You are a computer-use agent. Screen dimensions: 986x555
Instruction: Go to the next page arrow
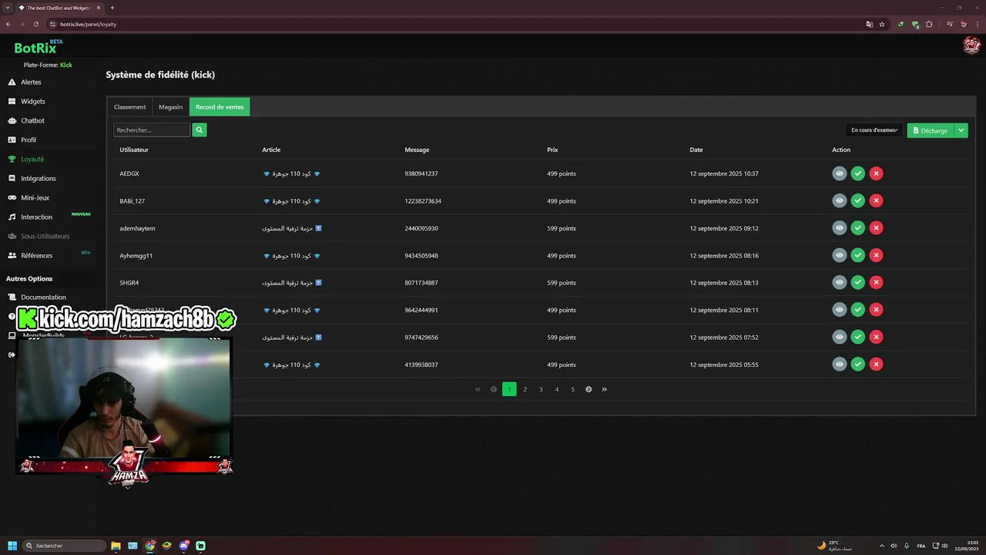click(x=589, y=389)
